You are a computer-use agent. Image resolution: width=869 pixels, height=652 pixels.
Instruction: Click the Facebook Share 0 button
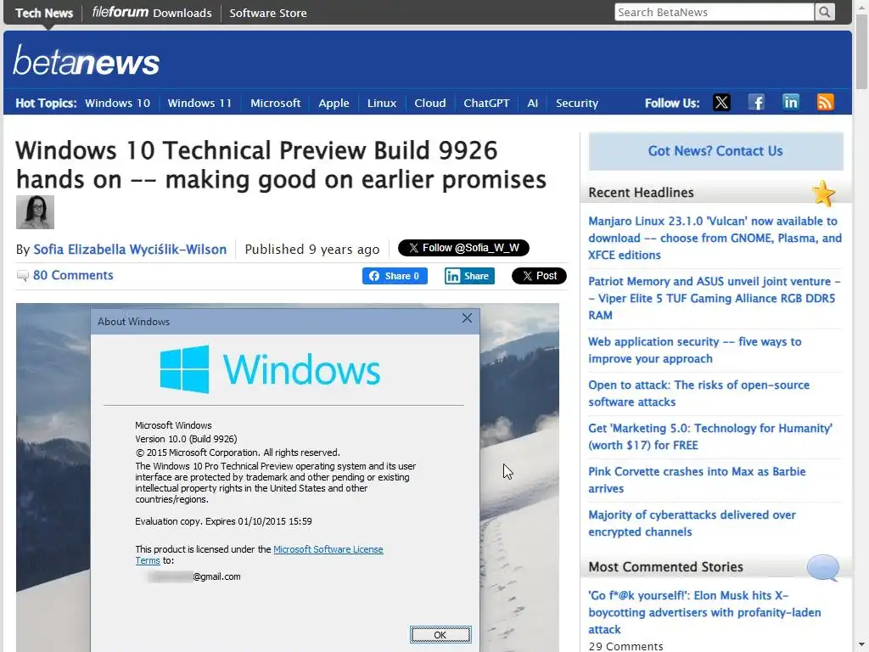coord(395,276)
